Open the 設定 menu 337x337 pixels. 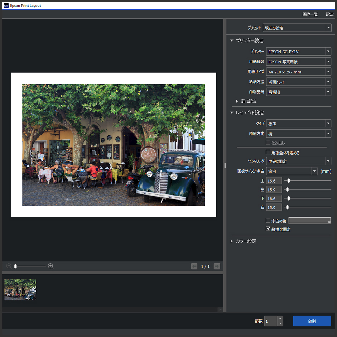(329, 14)
